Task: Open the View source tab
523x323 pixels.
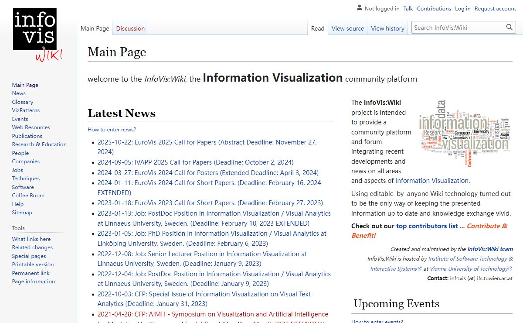Action: pos(348,28)
